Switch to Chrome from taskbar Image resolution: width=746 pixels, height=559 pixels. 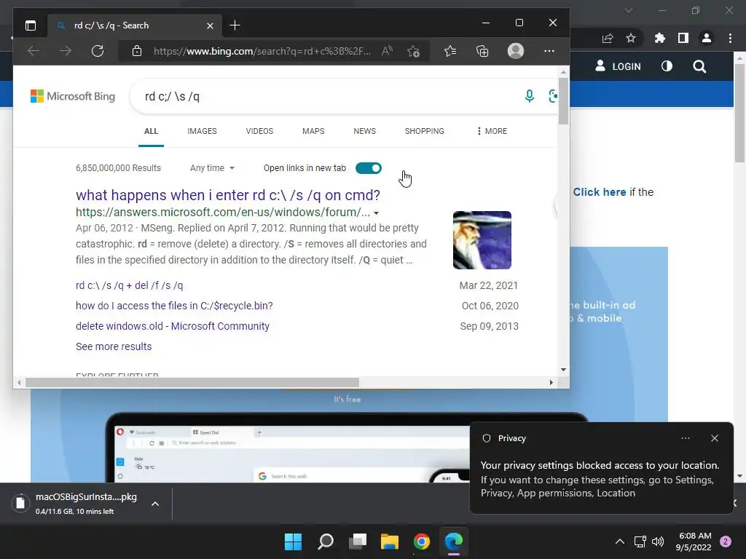click(x=422, y=542)
